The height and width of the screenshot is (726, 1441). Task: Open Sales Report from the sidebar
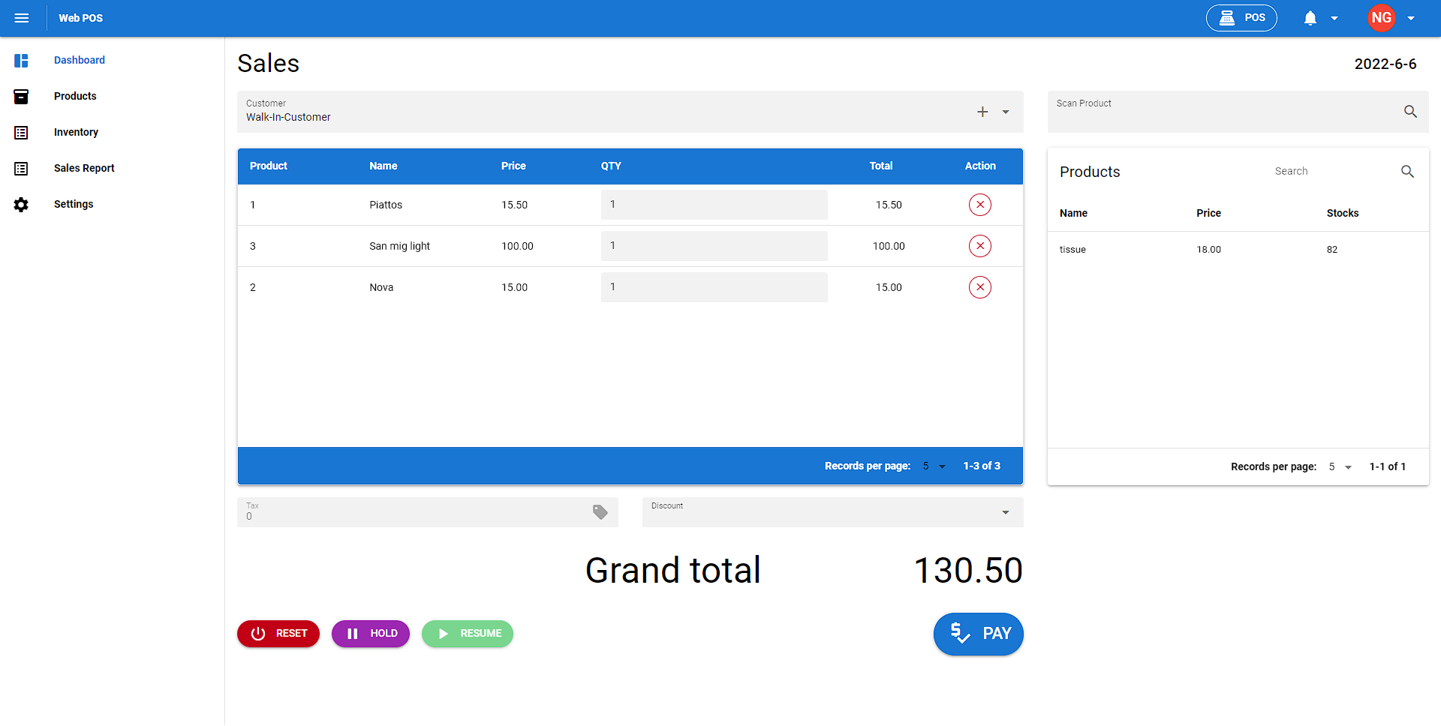point(84,168)
